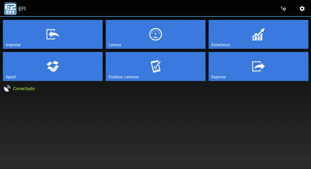Click the E2 EFI app logo
Screen dimensions: 311x169
tap(10, 9)
